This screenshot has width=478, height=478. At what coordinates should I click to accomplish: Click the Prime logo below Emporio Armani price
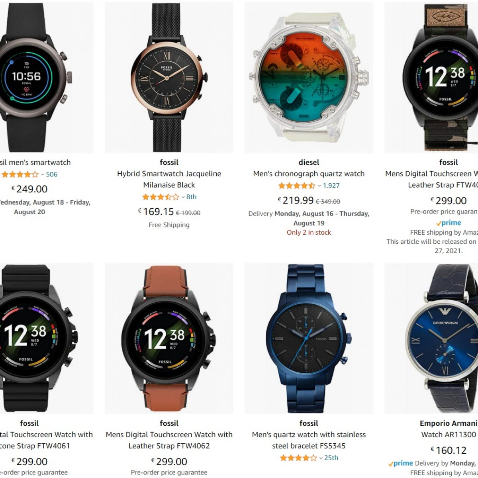[400, 463]
